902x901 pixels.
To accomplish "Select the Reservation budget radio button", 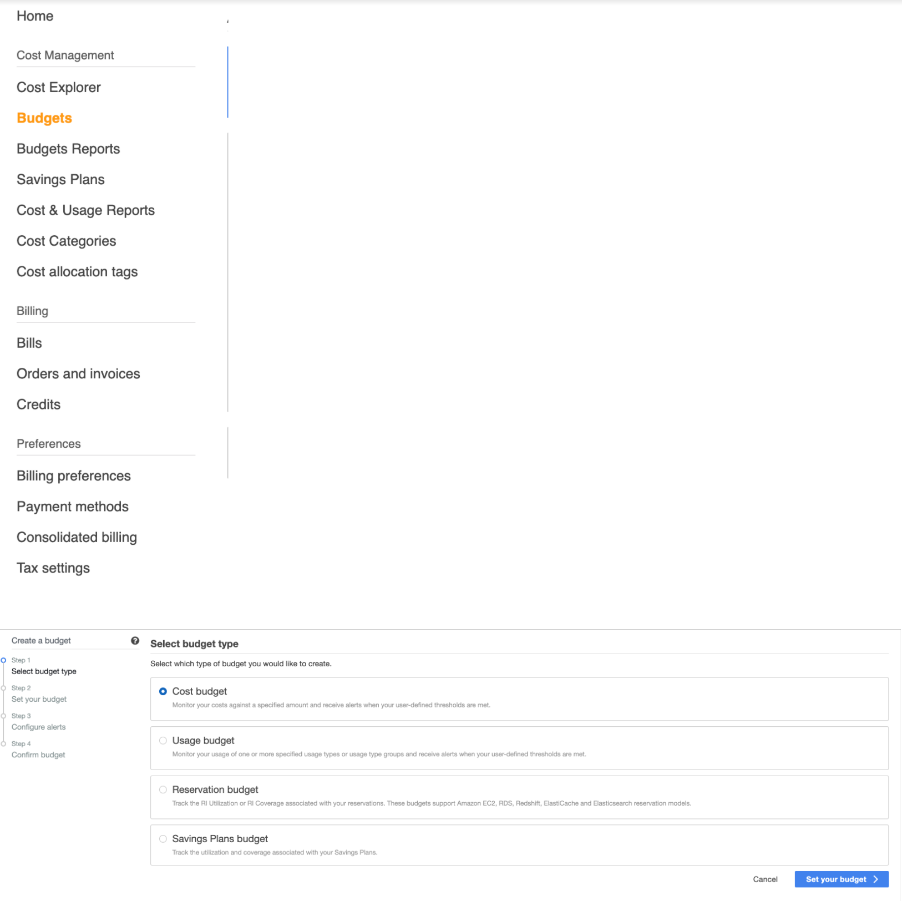I will pyautogui.click(x=163, y=789).
